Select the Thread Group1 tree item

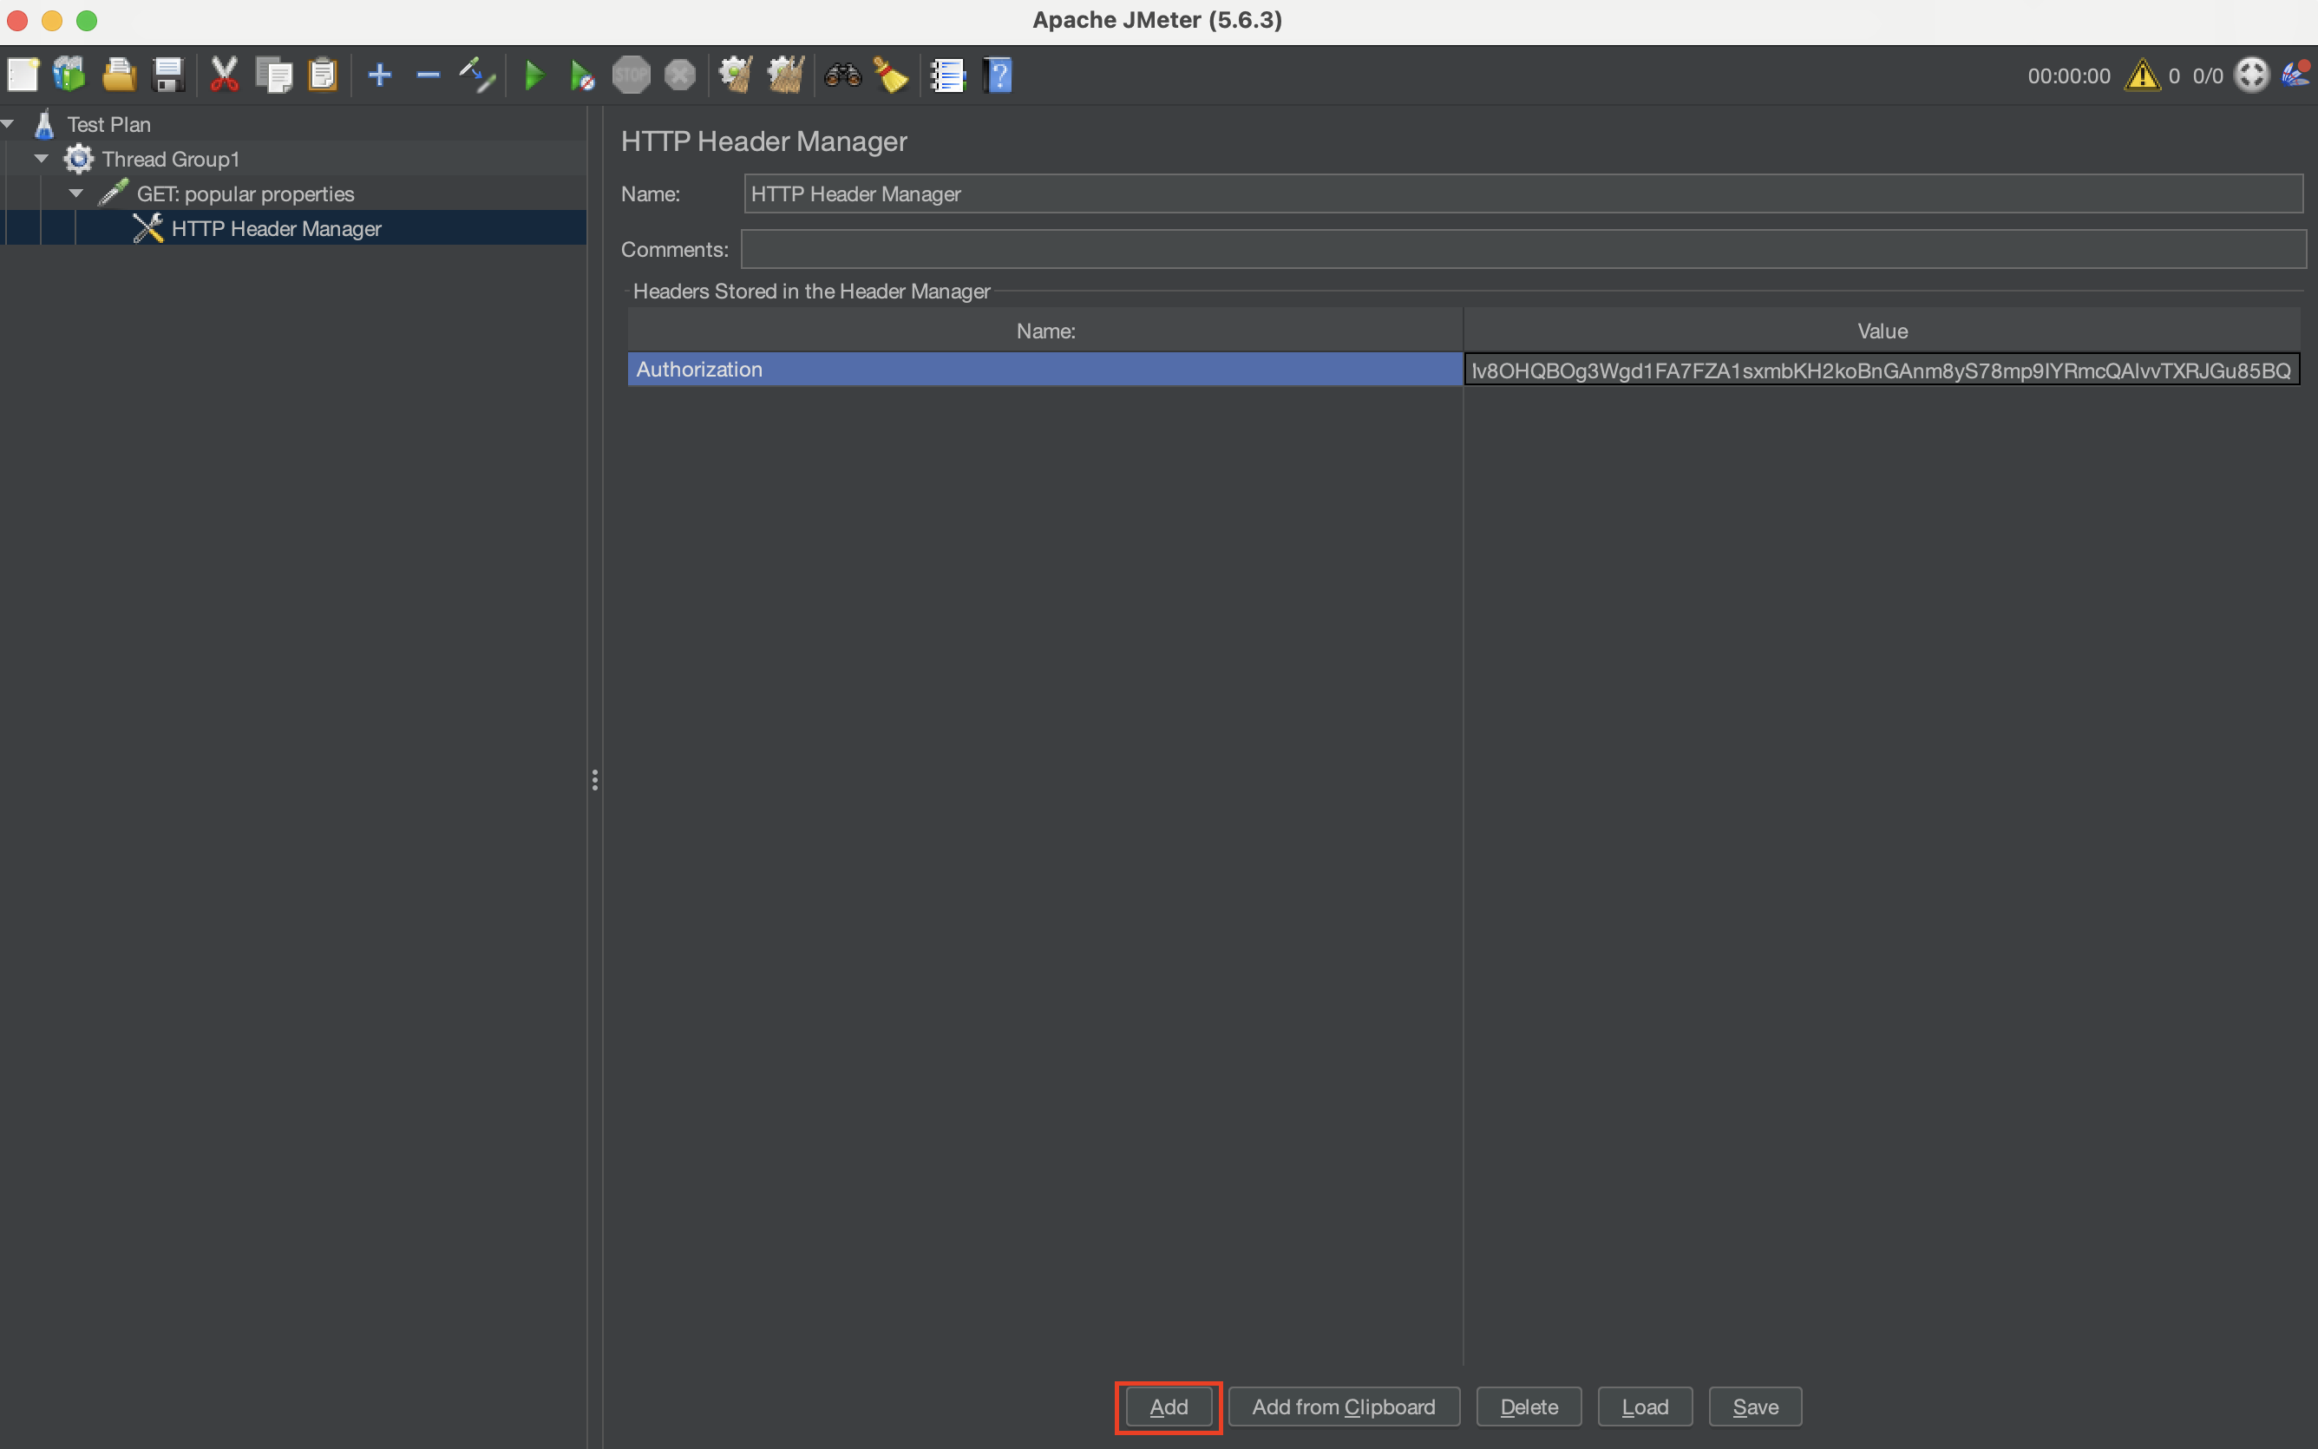(x=171, y=159)
